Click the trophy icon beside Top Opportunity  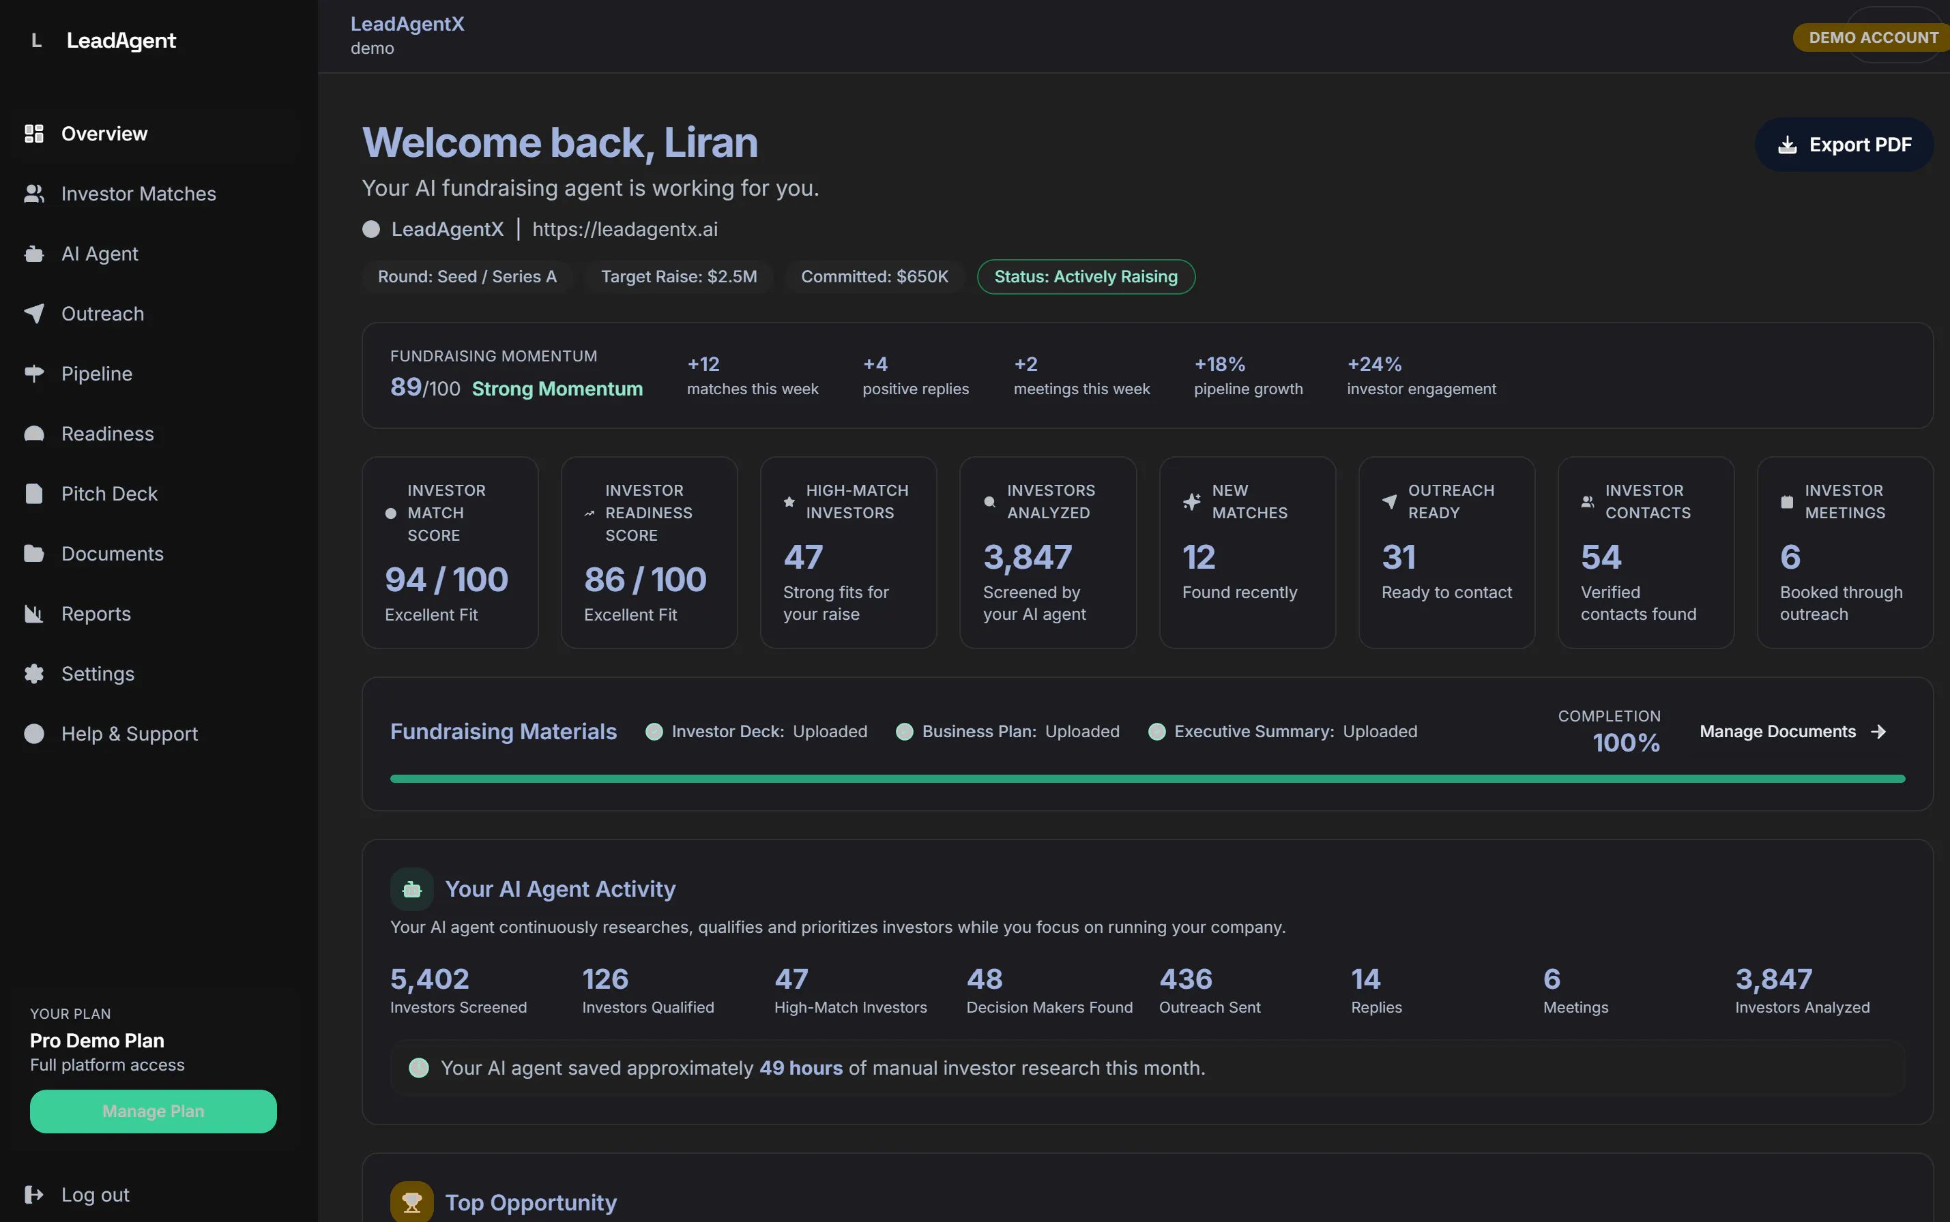point(412,1203)
